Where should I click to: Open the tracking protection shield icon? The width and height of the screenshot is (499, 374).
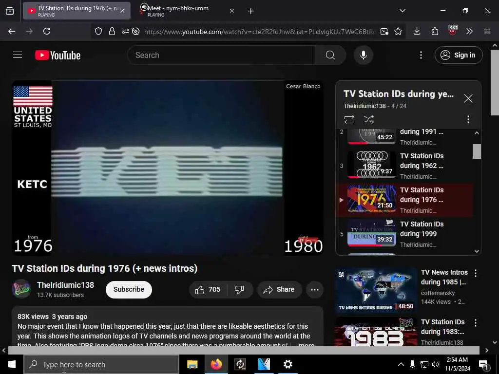tap(98, 31)
